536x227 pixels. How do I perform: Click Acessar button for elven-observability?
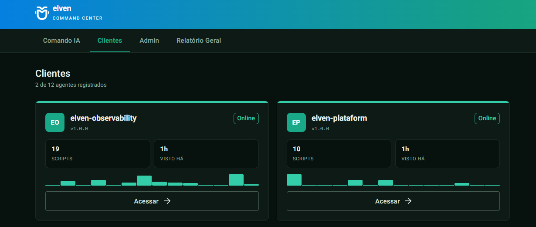coord(152,201)
